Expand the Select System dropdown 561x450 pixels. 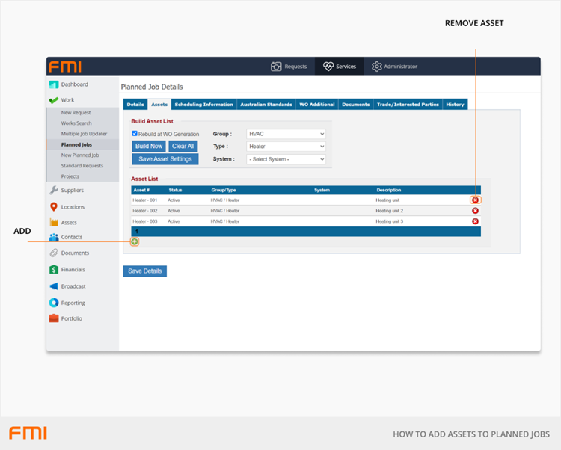point(286,159)
